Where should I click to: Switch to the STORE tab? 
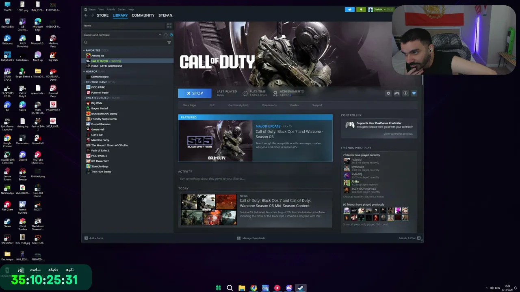(x=102, y=15)
